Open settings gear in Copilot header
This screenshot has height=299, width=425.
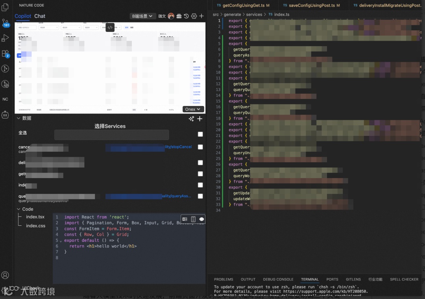[194, 16]
